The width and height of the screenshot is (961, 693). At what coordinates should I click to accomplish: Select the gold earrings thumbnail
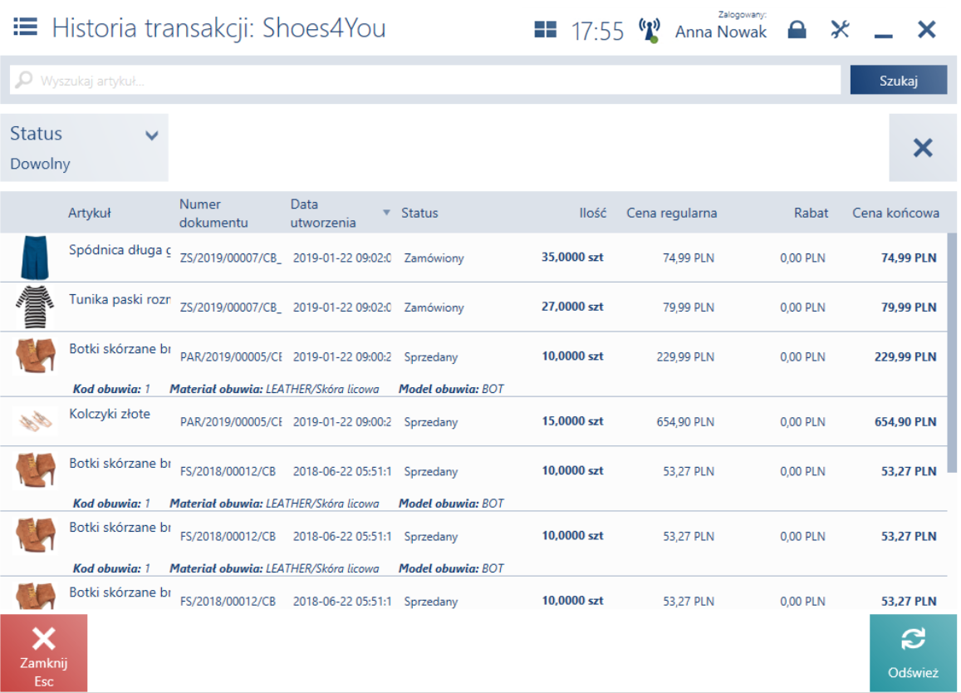tap(36, 421)
